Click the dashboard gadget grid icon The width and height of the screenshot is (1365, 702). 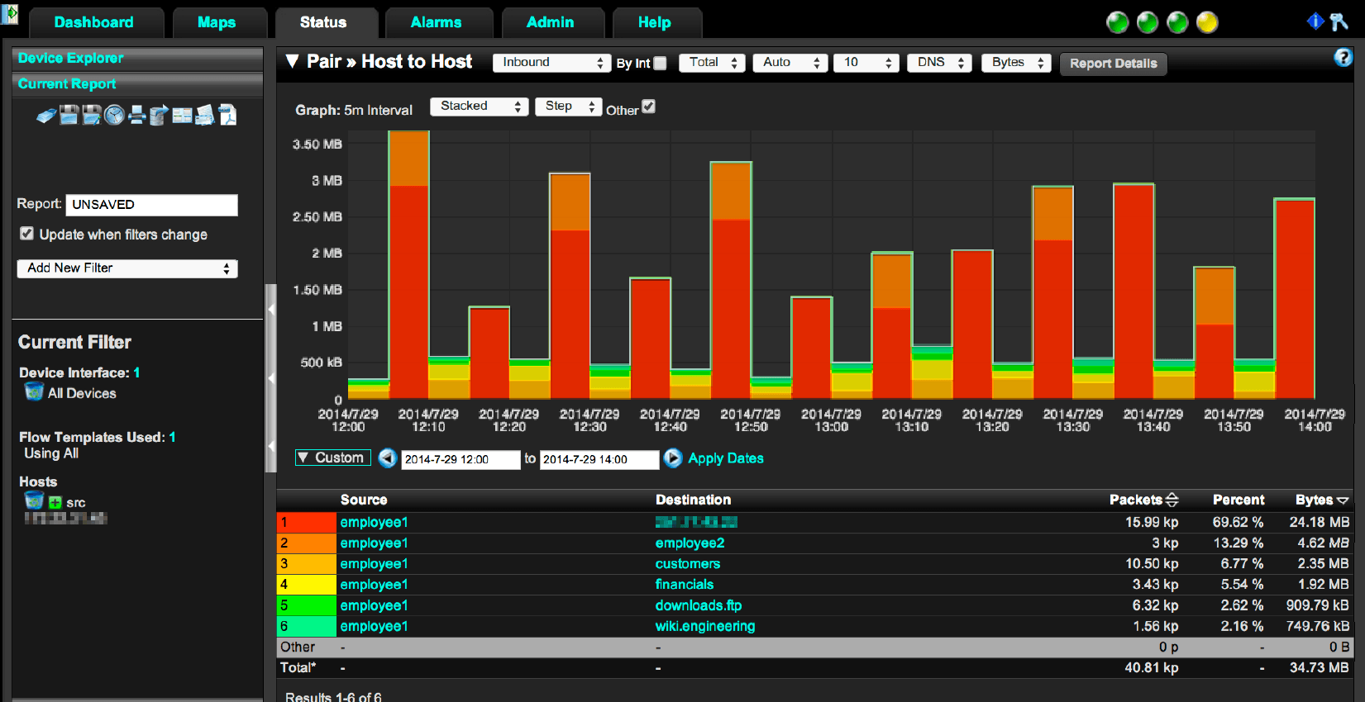tap(182, 116)
